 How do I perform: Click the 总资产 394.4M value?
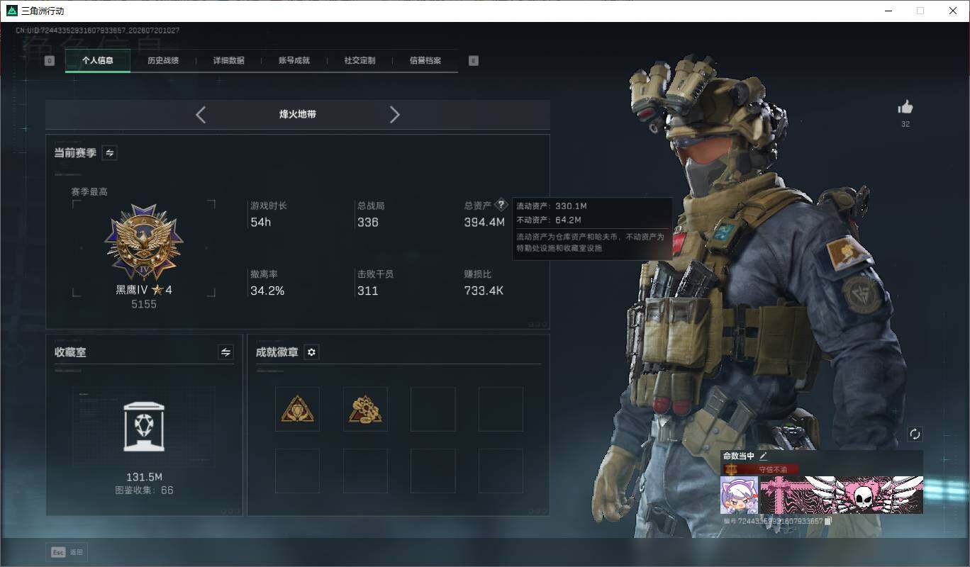click(484, 223)
